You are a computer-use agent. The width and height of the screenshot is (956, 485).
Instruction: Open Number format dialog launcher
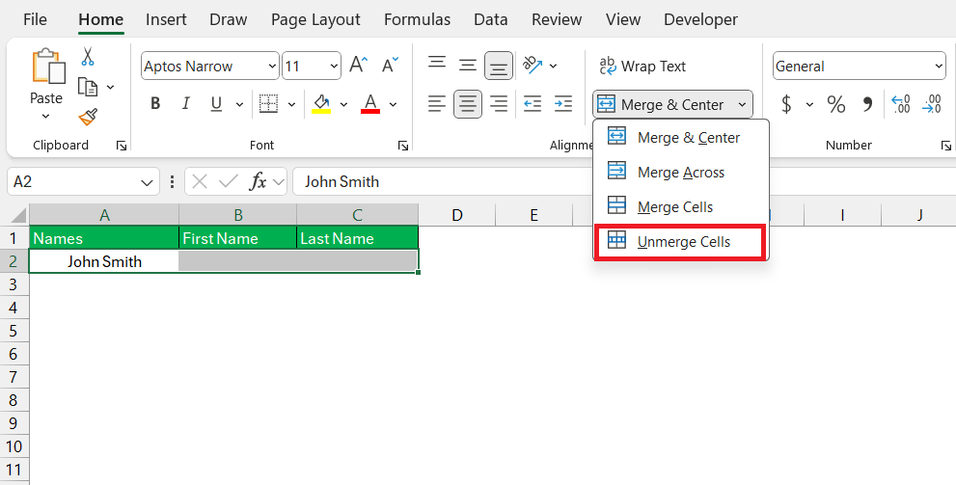tap(945, 145)
